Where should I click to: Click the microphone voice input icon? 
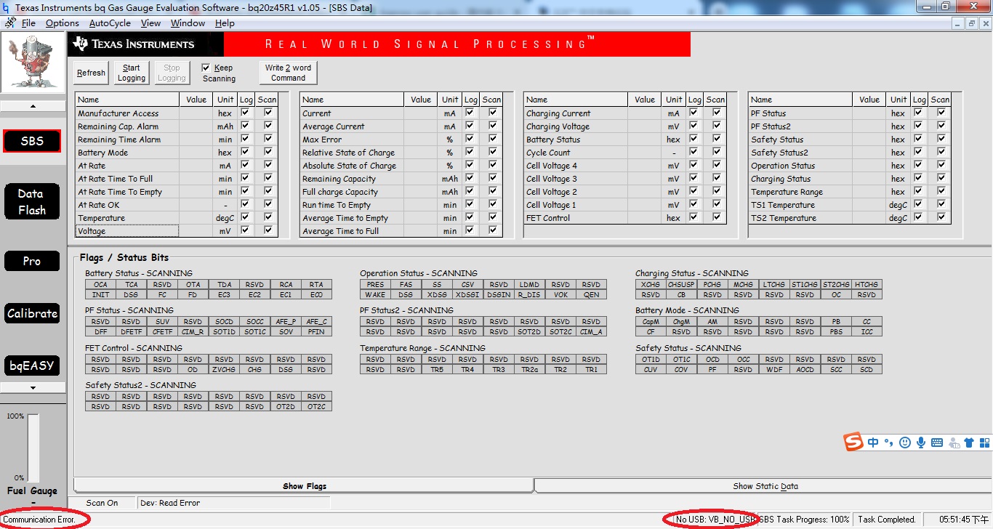(x=921, y=443)
